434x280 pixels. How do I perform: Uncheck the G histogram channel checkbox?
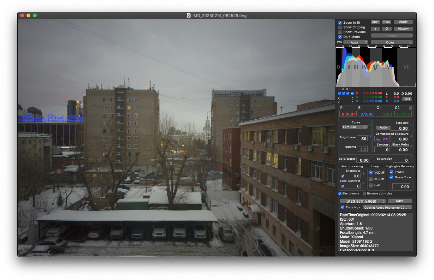tap(344, 93)
